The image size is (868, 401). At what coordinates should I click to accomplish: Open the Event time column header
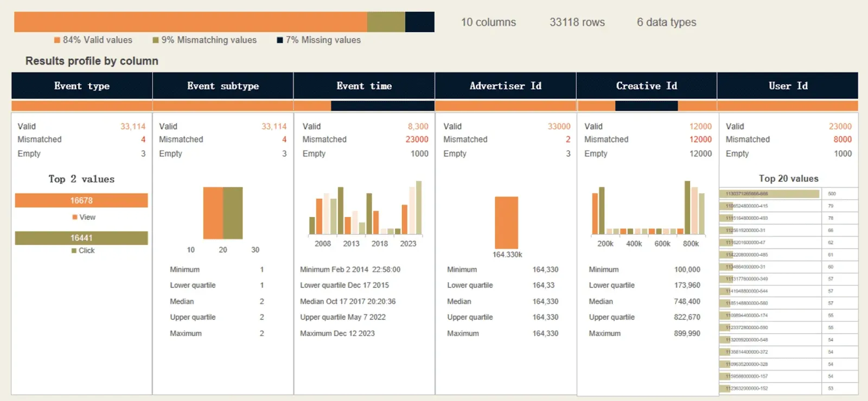pyautogui.click(x=364, y=86)
